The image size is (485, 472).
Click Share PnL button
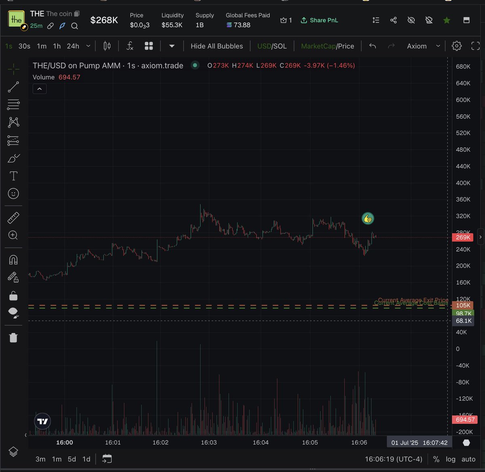click(319, 20)
